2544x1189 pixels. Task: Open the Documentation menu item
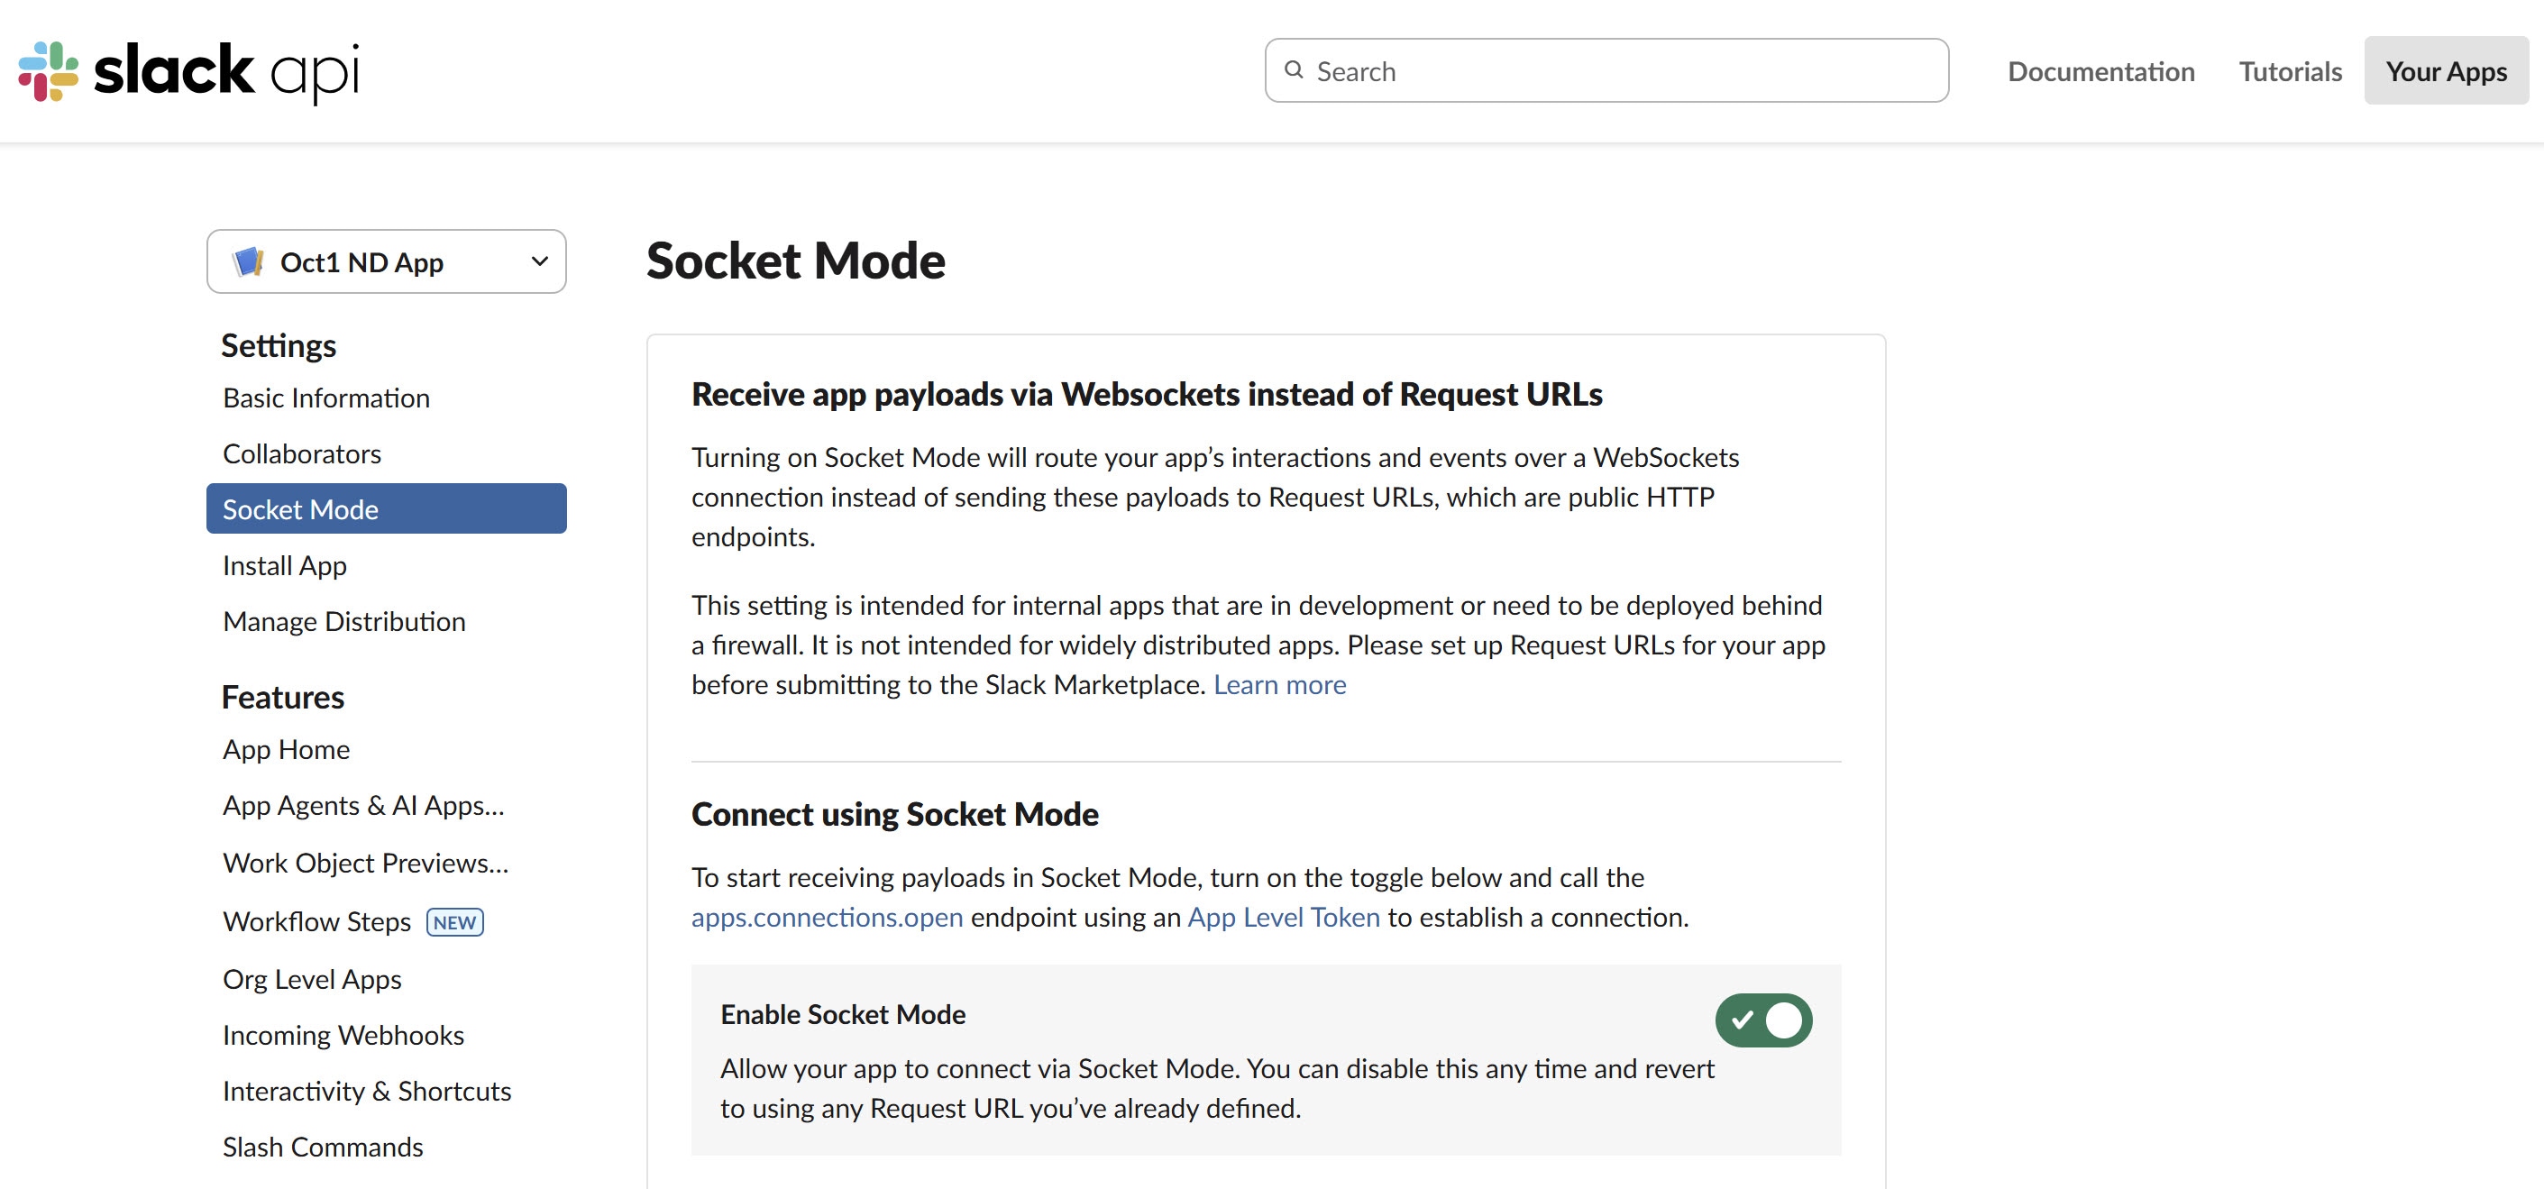pyautogui.click(x=2100, y=70)
